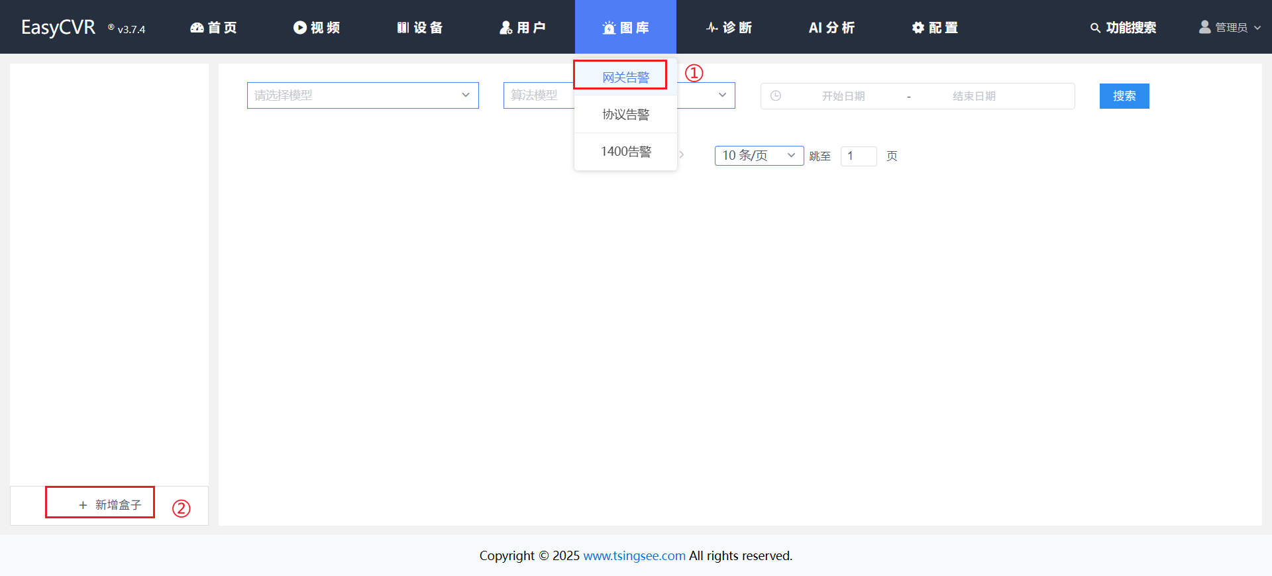Click the gear icon beside 配置

click(918, 28)
